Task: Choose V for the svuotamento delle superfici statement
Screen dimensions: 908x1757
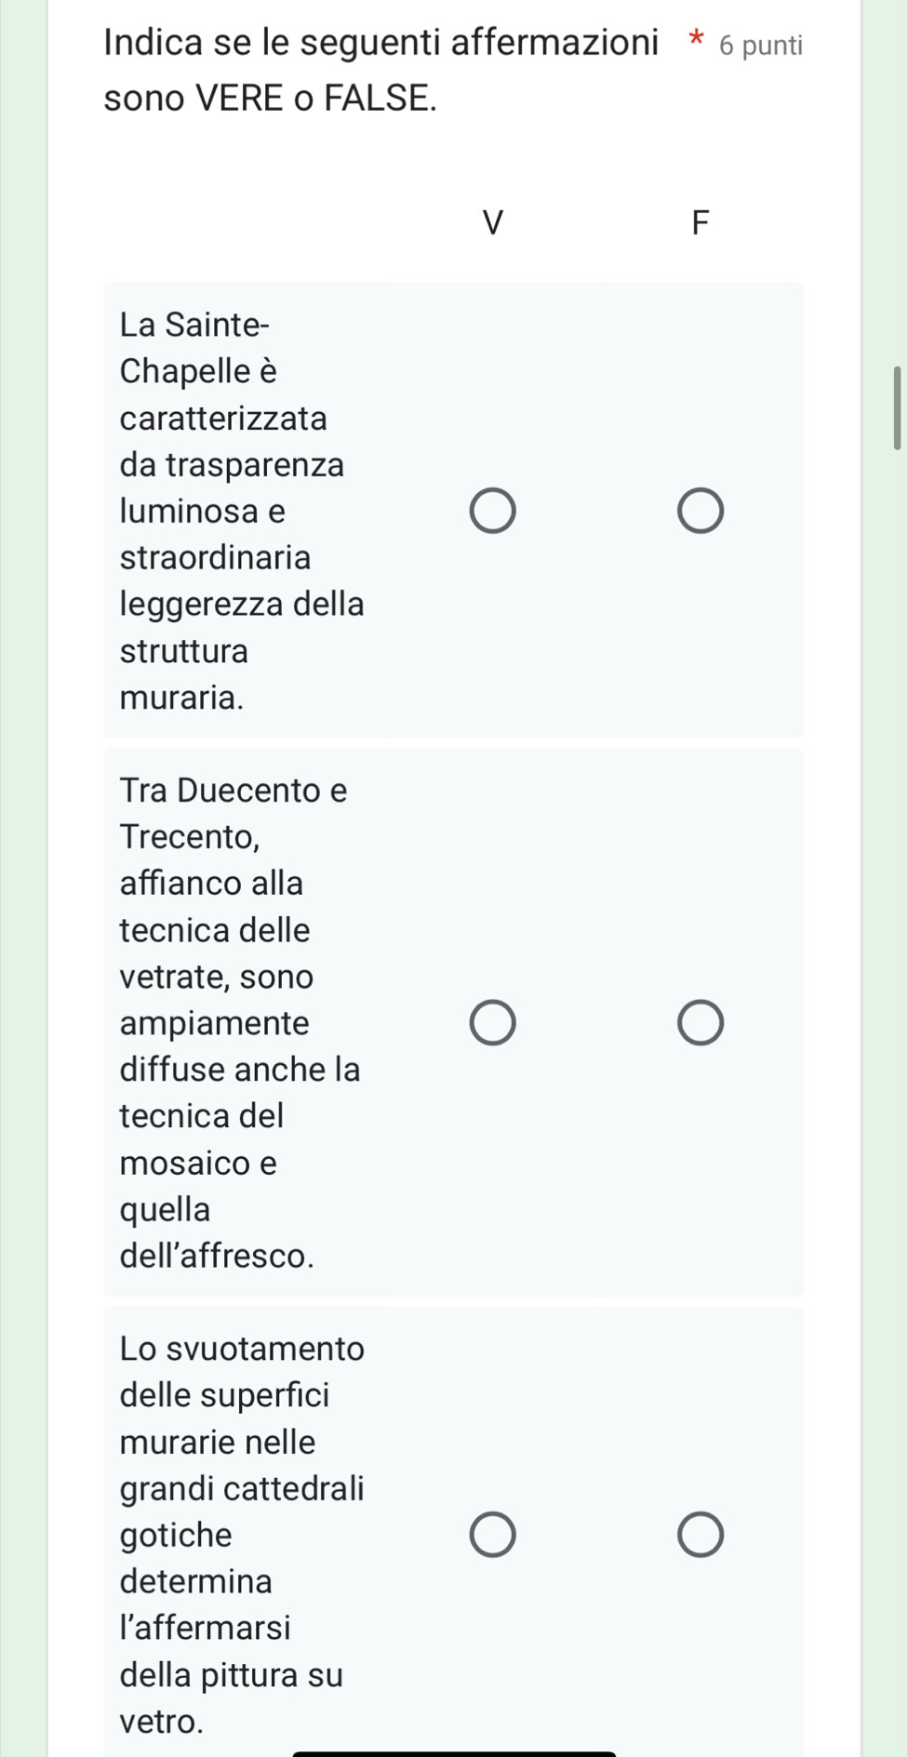Action: (492, 1535)
